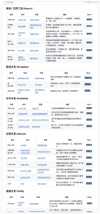Open the relationship-training-skill link

tap(25, 152)
